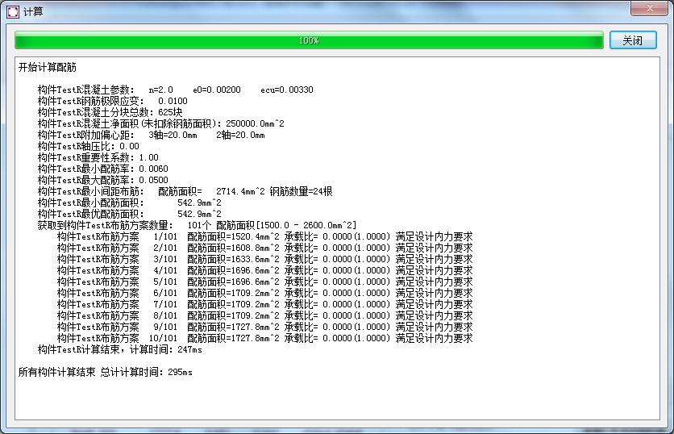This screenshot has height=434, width=674.
Task: Select the 混凝土参数 n=2.0 line
Action: (x=175, y=90)
